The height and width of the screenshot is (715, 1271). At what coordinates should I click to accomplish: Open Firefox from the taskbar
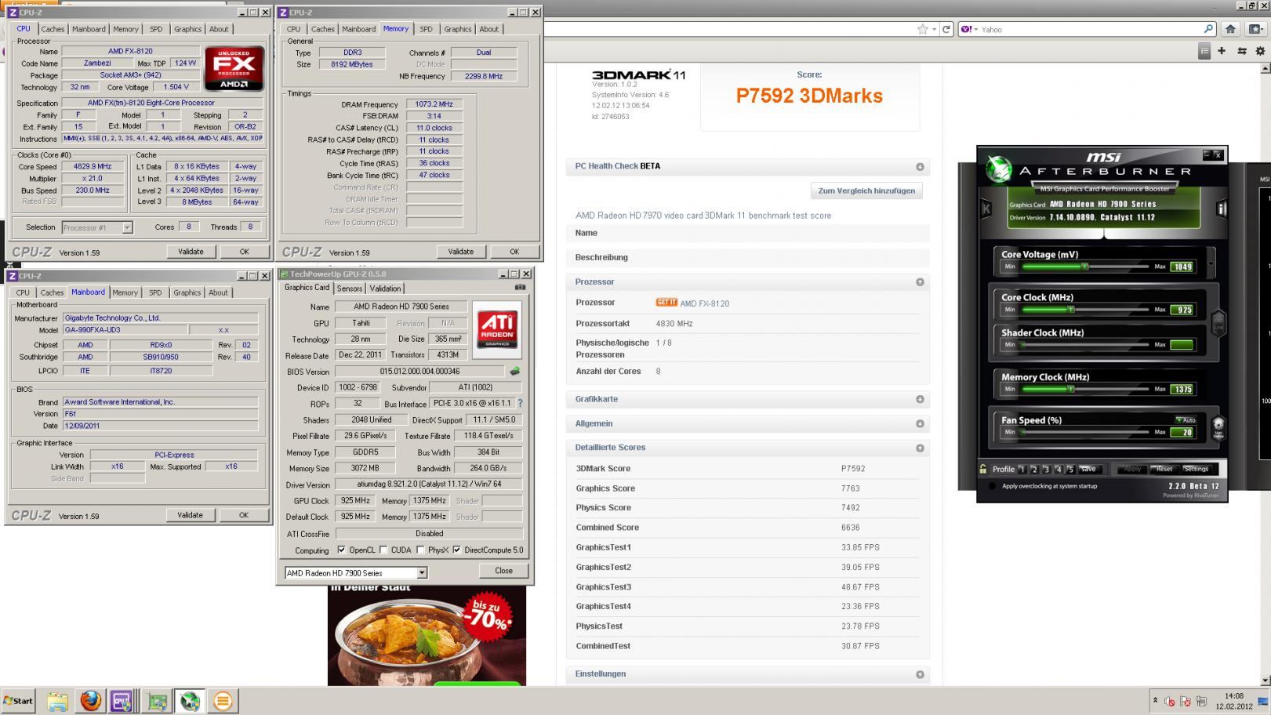91,701
